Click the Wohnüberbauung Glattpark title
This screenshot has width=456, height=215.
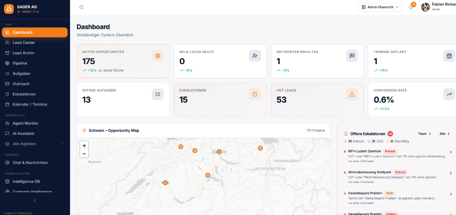370,172
